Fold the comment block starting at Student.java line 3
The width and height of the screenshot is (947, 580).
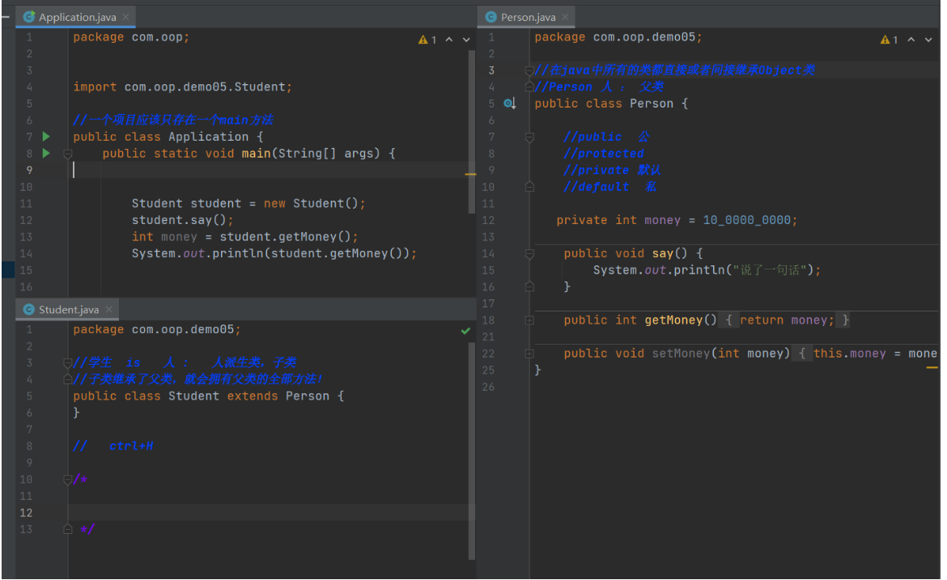click(x=68, y=362)
